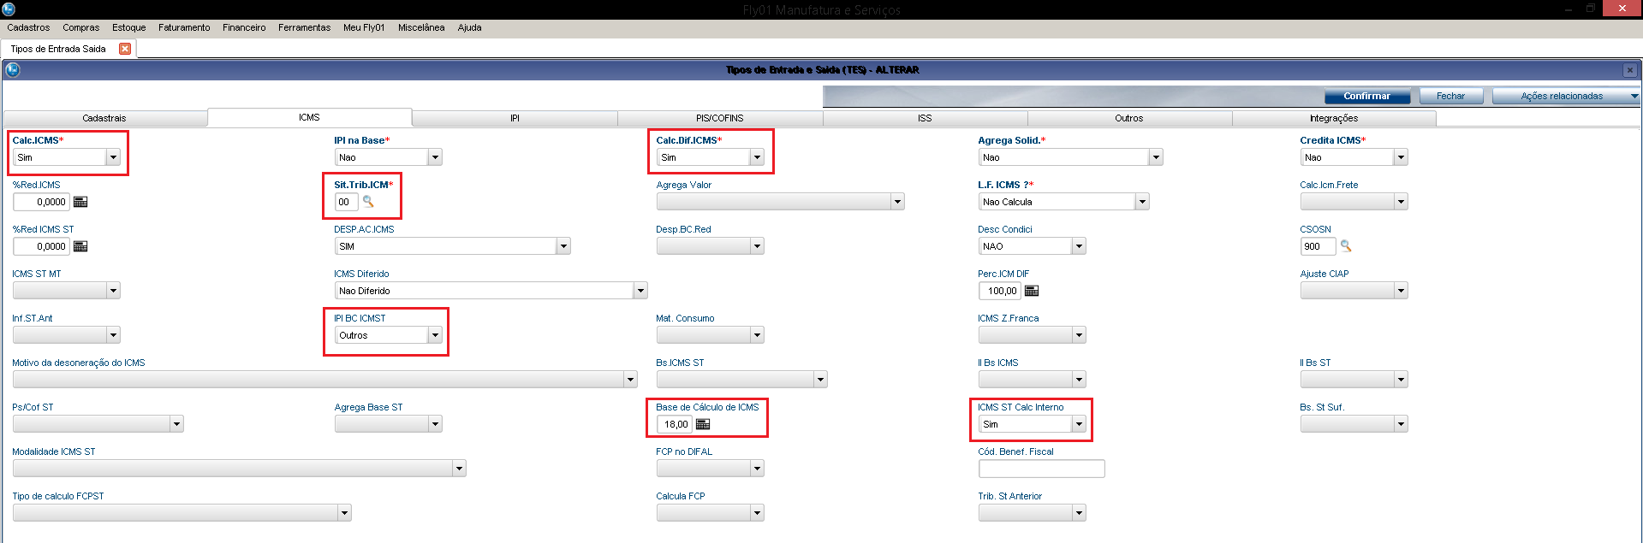Open calculator icon for Perc.ICM DIF
The image size is (1643, 543).
[1032, 291]
